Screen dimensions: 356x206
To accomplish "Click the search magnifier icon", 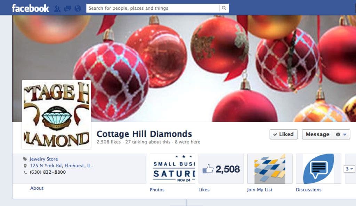I will 224,8.
